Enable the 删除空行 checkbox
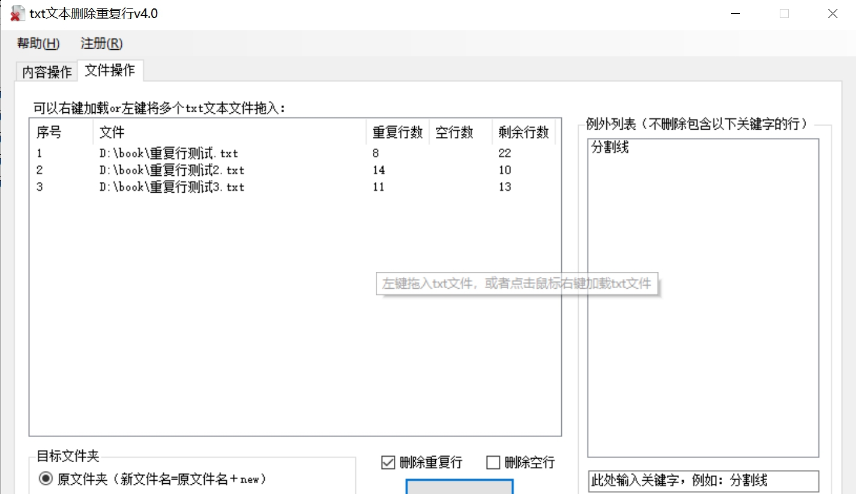This screenshot has width=856, height=494. coord(493,462)
